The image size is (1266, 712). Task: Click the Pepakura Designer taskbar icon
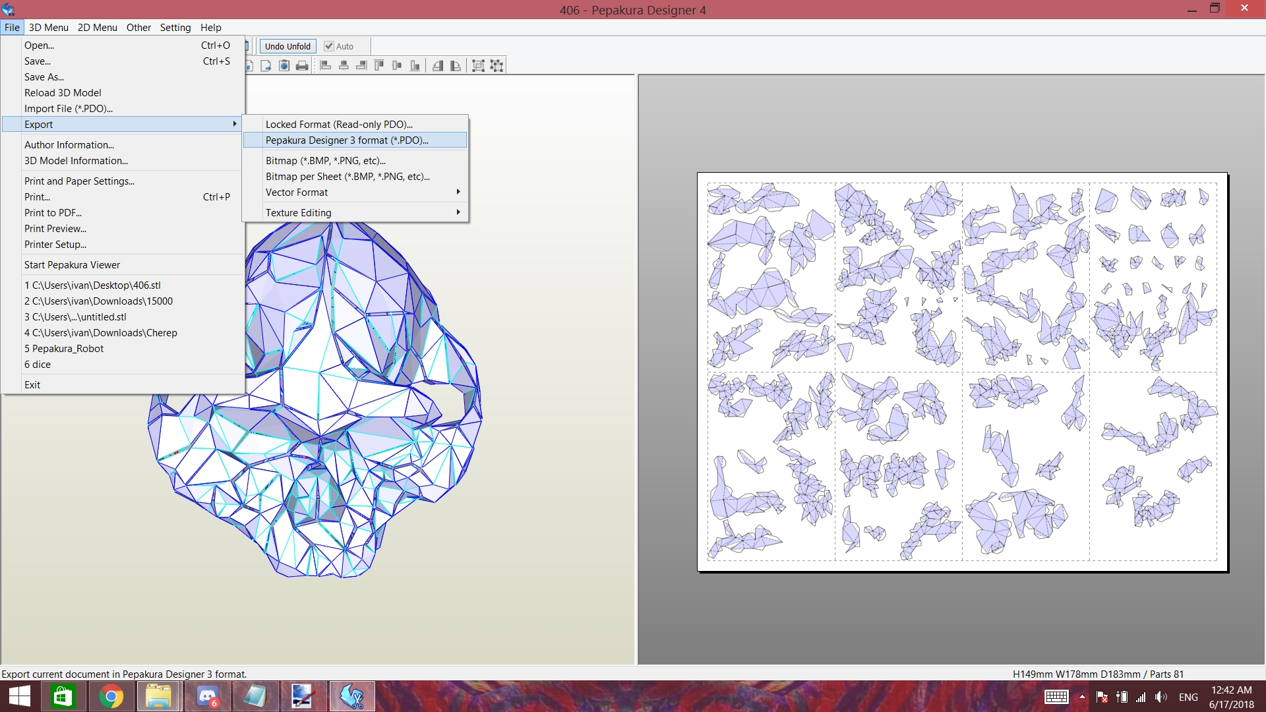[352, 696]
